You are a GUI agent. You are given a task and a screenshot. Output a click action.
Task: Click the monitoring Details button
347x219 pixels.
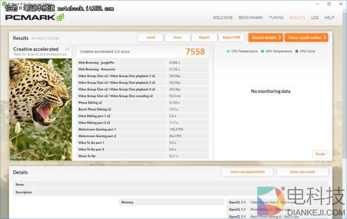(x=321, y=154)
